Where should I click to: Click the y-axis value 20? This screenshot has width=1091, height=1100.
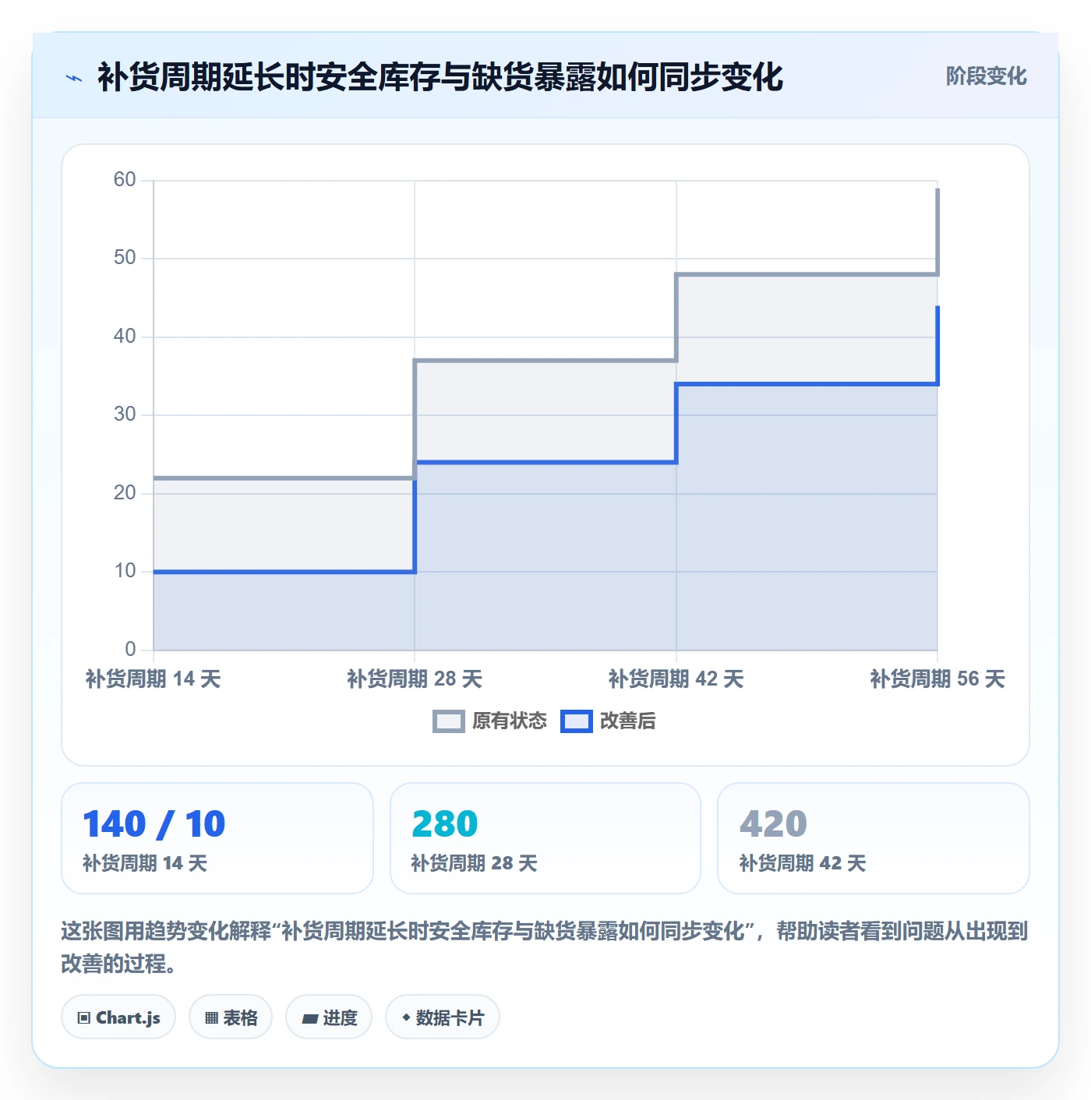coord(125,493)
